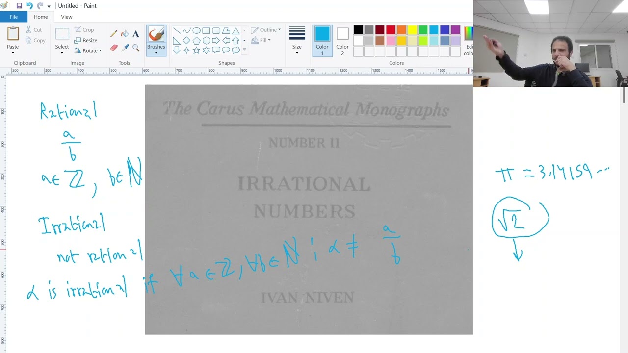Select the Magnifier tool
This screenshot has height=353, width=628.
coord(136,48)
